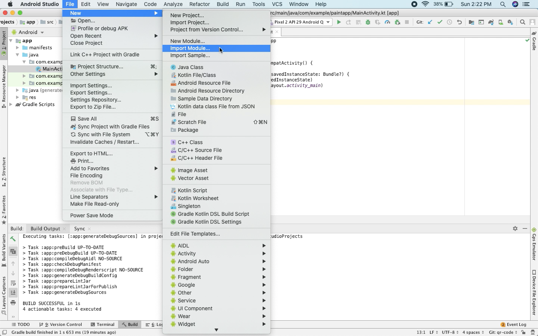The height and width of the screenshot is (336, 538).
Task: Click the LF line separator in status bar
Action: 434,332
